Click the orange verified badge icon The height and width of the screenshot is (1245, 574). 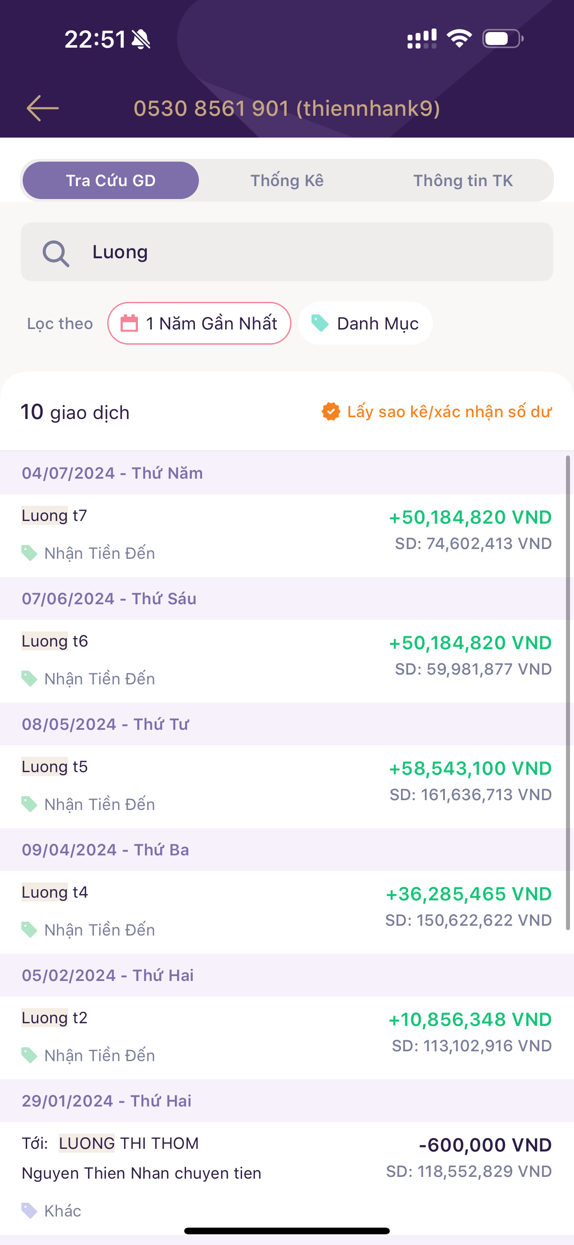pos(331,412)
